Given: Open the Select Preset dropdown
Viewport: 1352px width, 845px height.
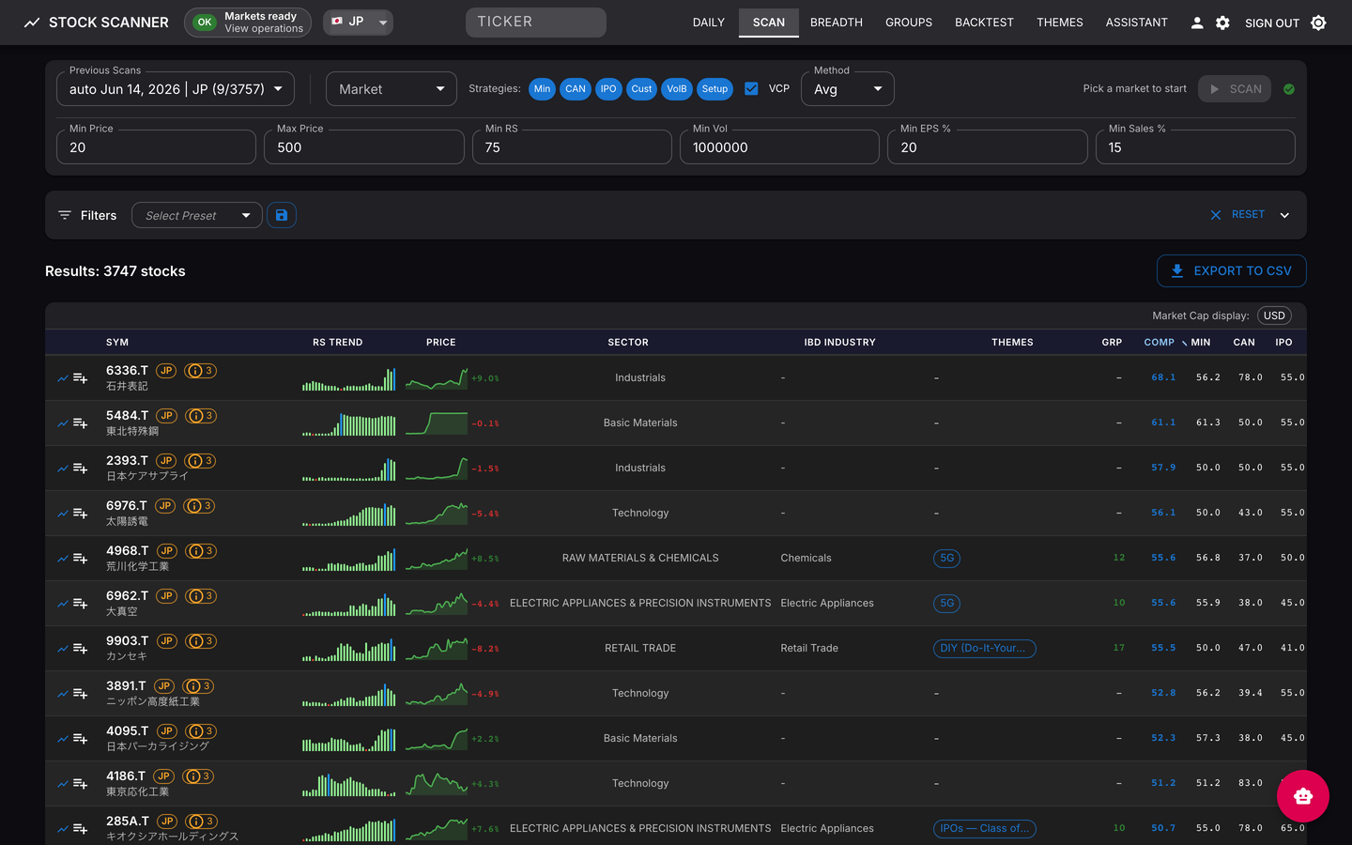Looking at the screenshot, I should [x=197, y=215].
